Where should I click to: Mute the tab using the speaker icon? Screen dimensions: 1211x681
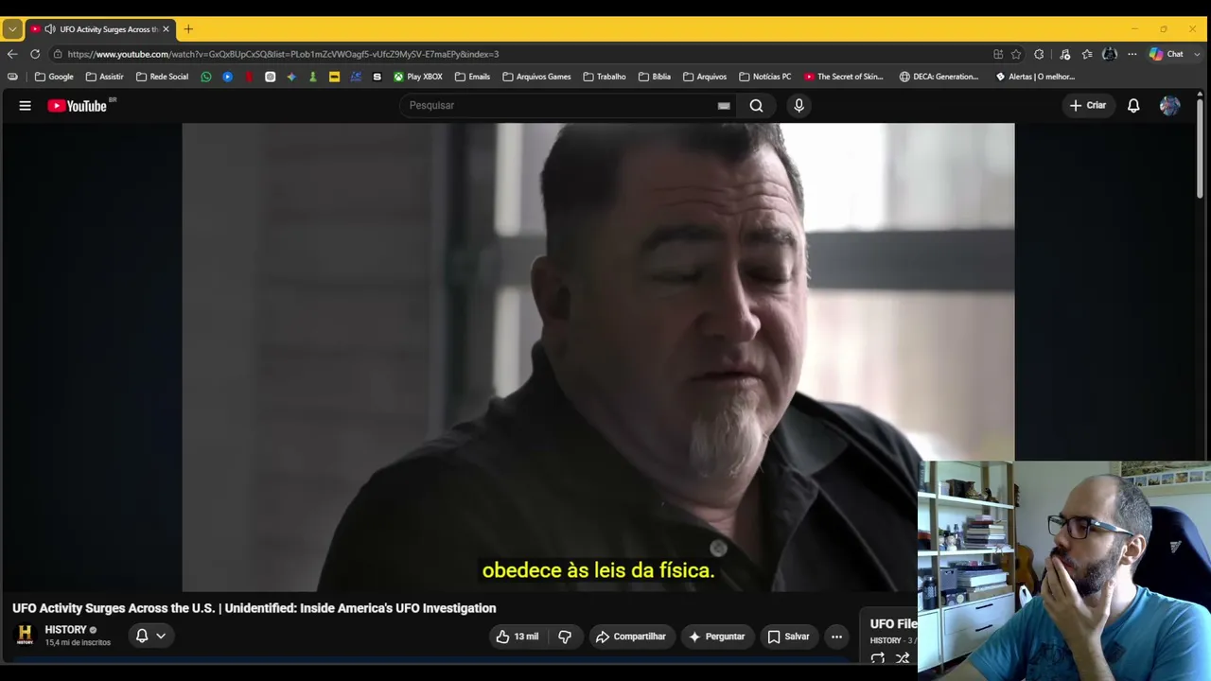coord(50,29)
